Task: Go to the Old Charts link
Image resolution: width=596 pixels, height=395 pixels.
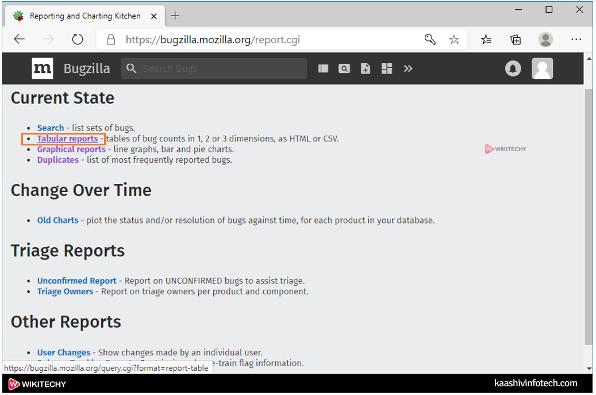Action: (57, 220)
